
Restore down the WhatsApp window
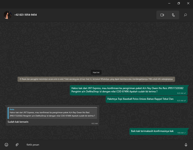click(x=179, y=3)
